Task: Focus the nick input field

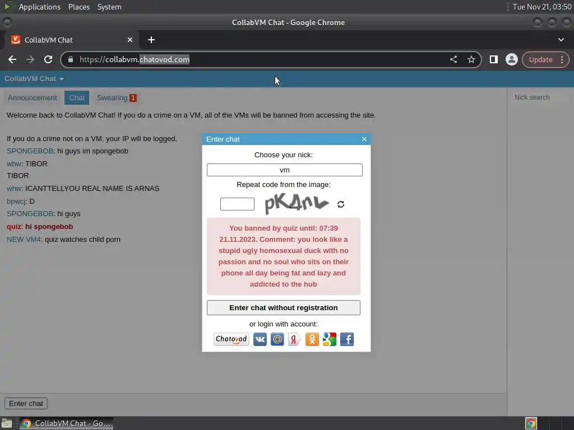Action: (x=284, y=170)
